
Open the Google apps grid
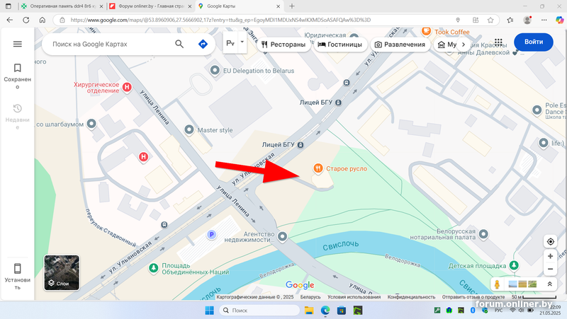click(498, 42)
